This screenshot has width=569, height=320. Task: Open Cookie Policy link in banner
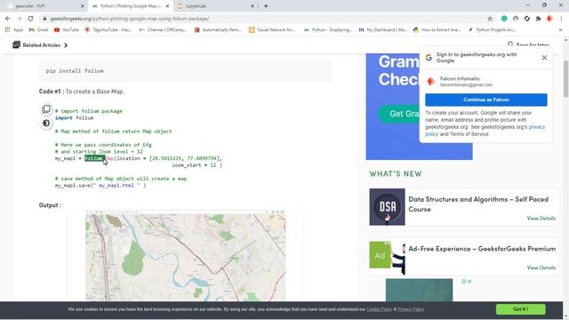(x=380, y=309)
